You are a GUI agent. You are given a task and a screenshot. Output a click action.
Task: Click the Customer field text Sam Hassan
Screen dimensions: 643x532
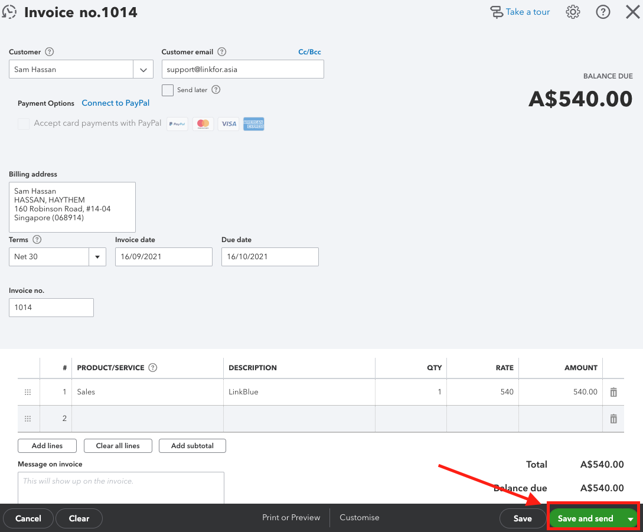pos(35,69)
